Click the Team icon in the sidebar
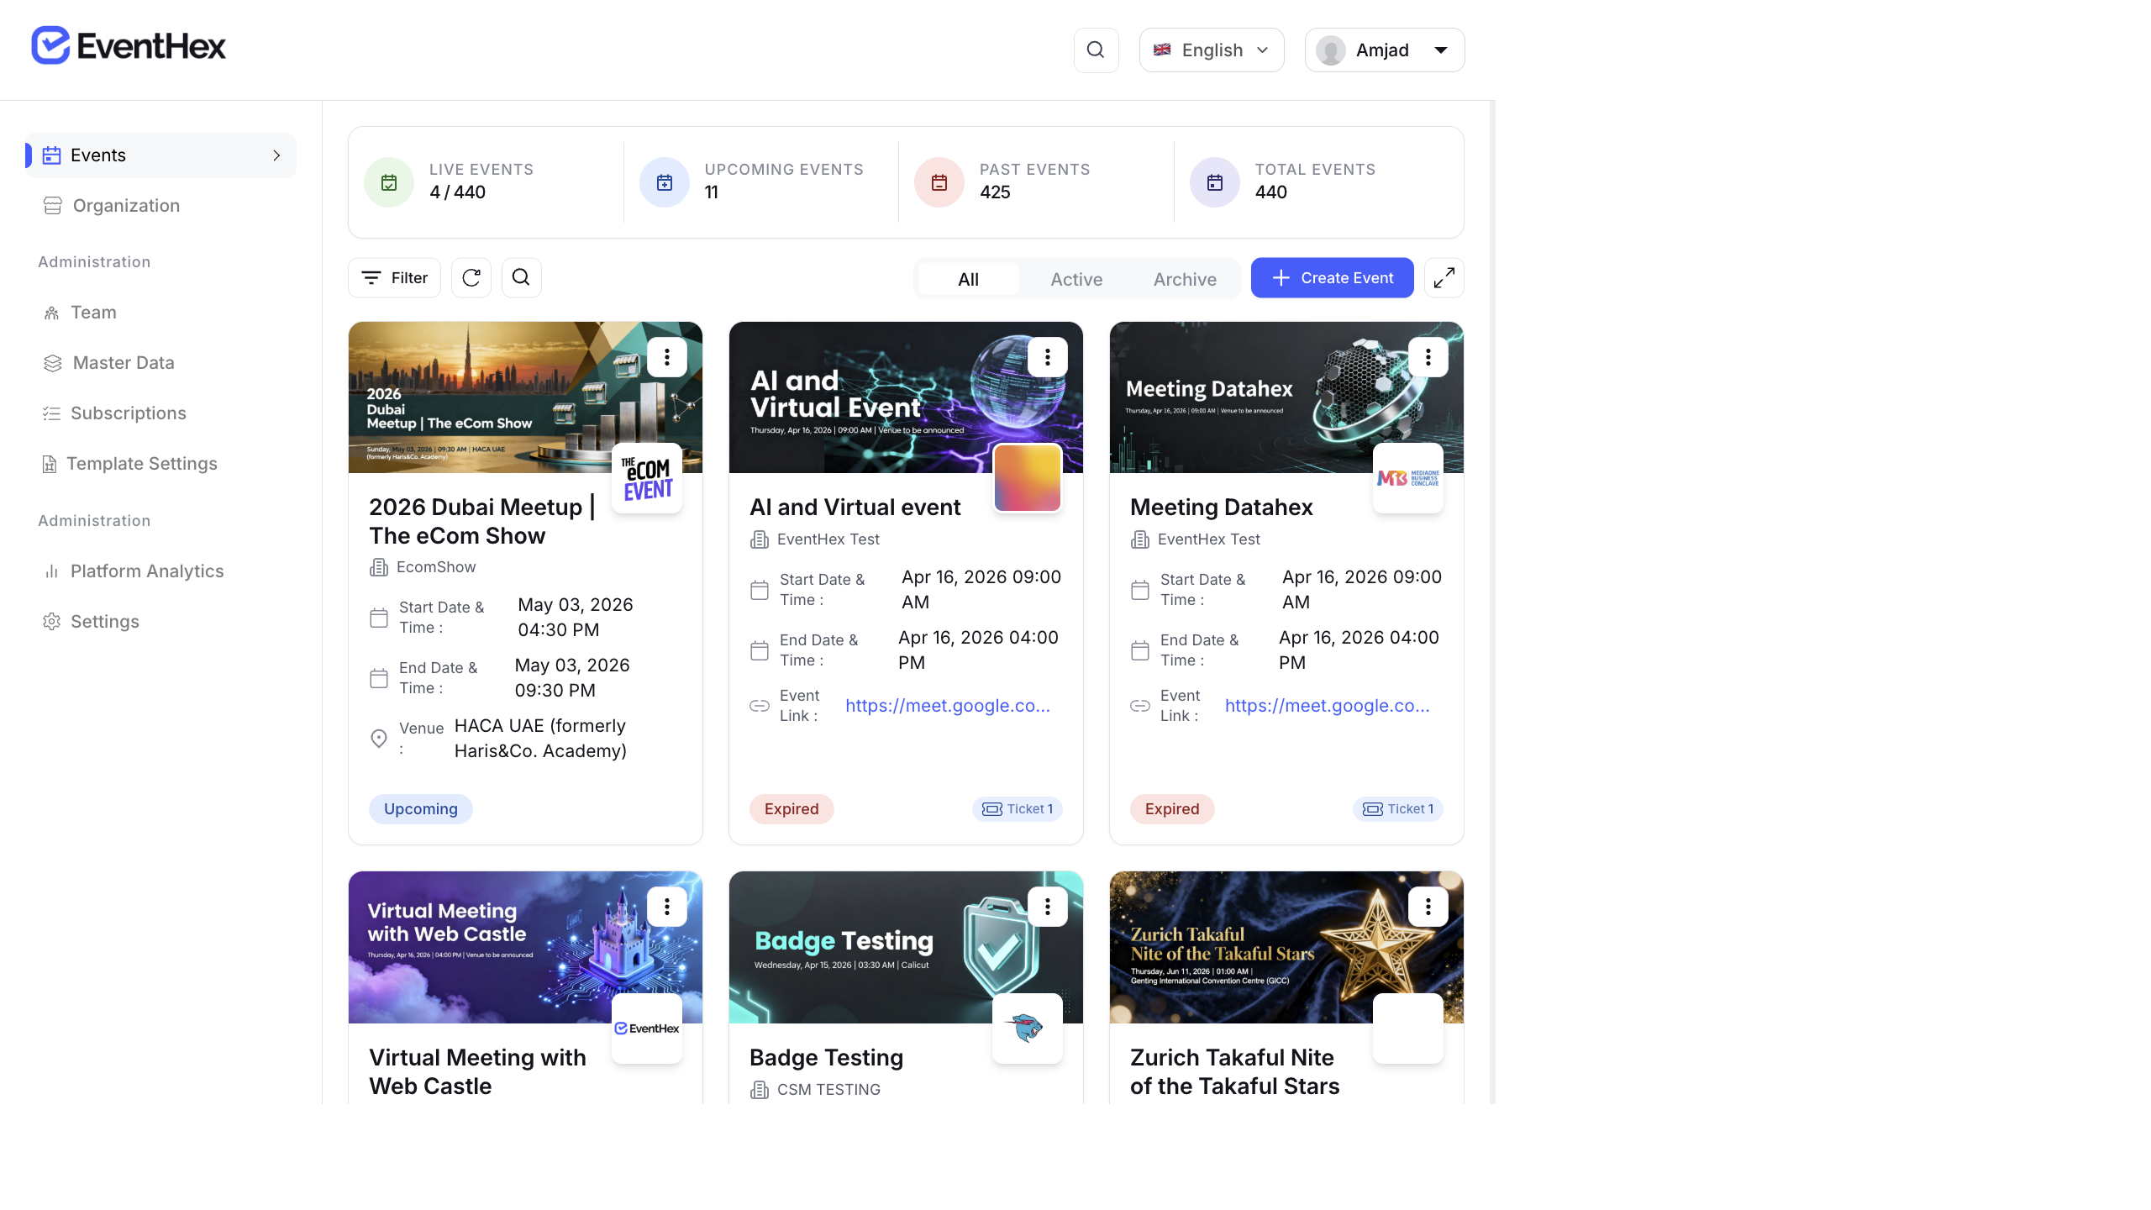This screenshot has height=1210, width=2151. point(52,312)
